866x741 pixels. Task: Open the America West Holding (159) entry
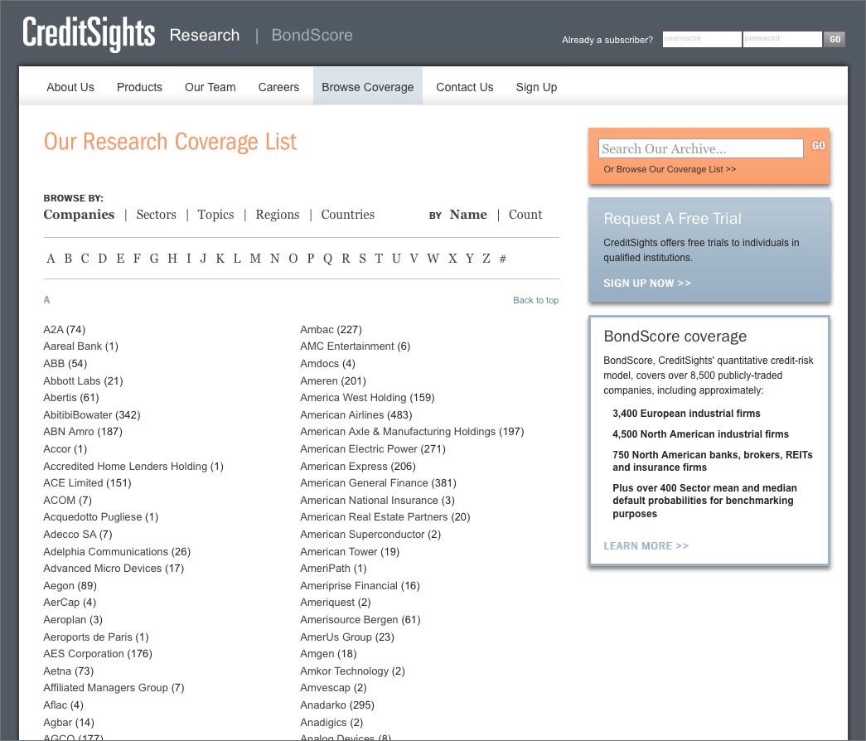[x=367, y=397]
